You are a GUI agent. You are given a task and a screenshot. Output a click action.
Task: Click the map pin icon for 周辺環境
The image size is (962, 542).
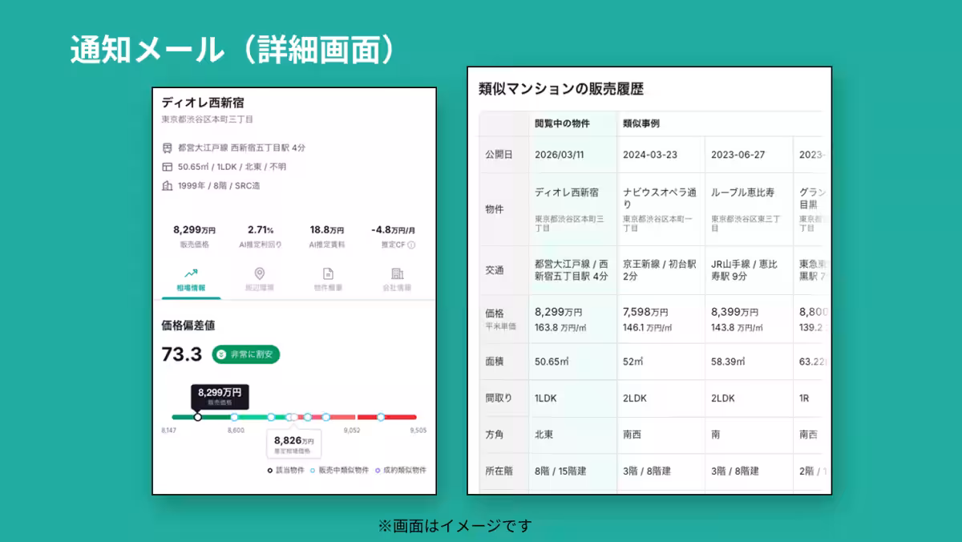coord(257,272)
